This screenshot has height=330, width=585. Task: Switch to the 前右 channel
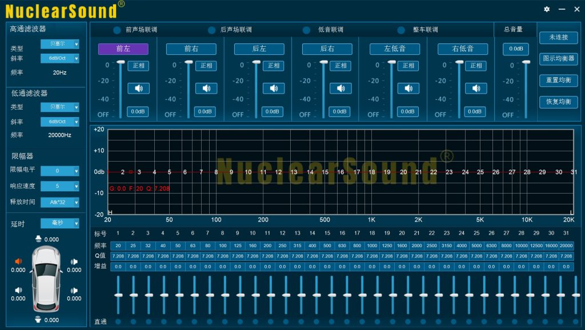tap(191, 49)
